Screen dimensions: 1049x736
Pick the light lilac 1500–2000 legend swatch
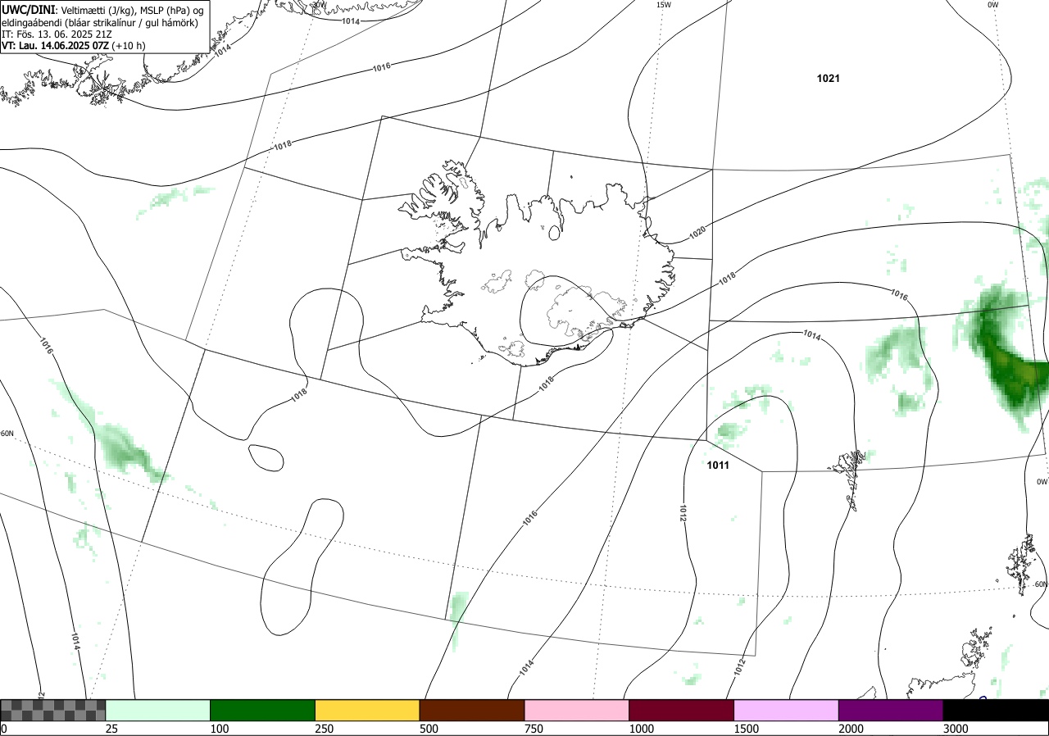click(x=787, y=710)
